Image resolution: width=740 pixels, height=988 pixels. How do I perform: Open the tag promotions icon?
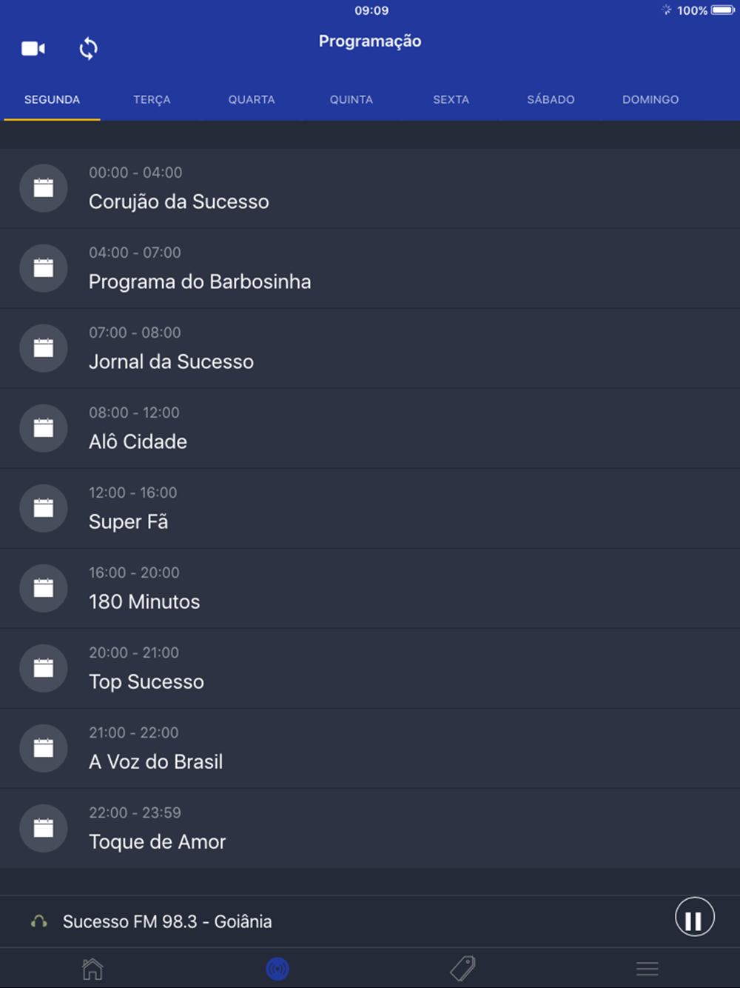pos(462,968)
